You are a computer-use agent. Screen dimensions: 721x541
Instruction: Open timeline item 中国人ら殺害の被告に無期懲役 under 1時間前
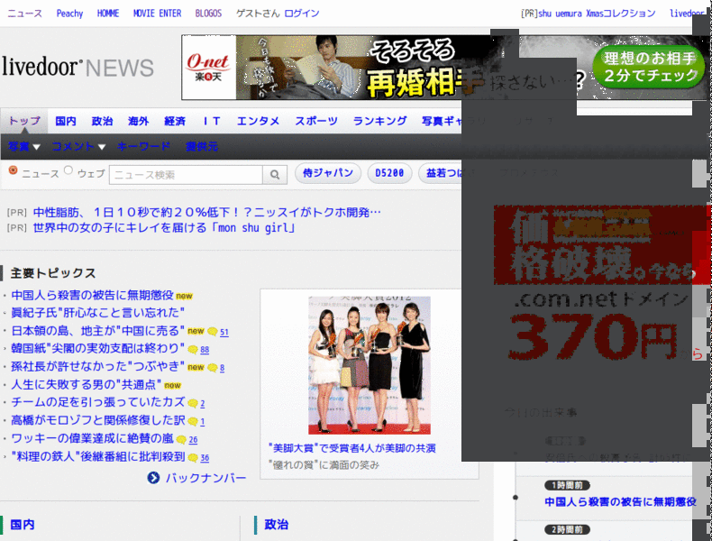[x=620, y=501]
